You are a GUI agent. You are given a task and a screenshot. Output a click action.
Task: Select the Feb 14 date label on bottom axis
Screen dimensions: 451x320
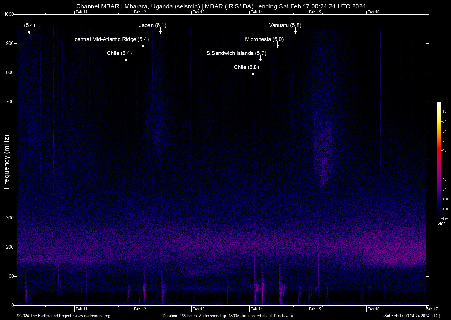pyautogui.click(x=256, y=309)
